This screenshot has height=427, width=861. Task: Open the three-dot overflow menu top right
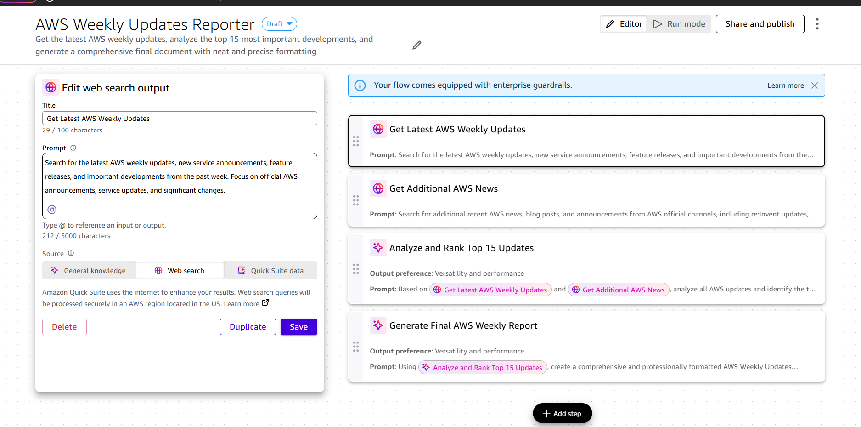pos(817,24)
